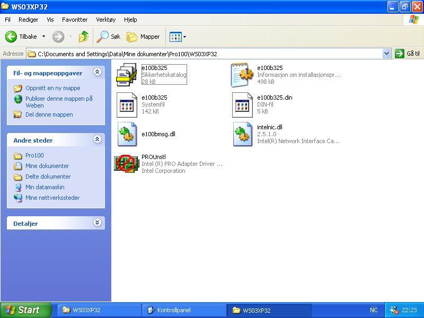Viewport: 424px width, 318px height.
Task: Click the Start button
Action: 25,310
